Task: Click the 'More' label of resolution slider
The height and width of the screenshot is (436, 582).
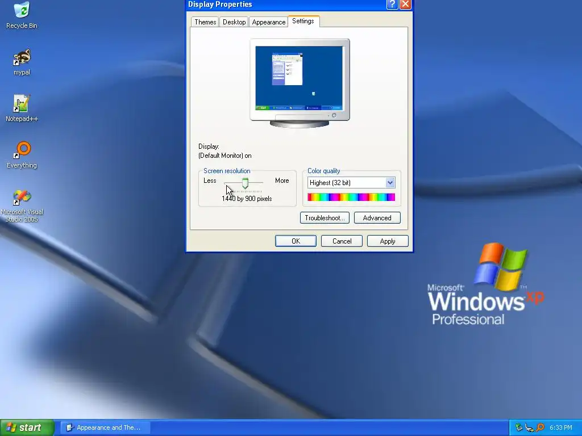Action: pos(282,181)
